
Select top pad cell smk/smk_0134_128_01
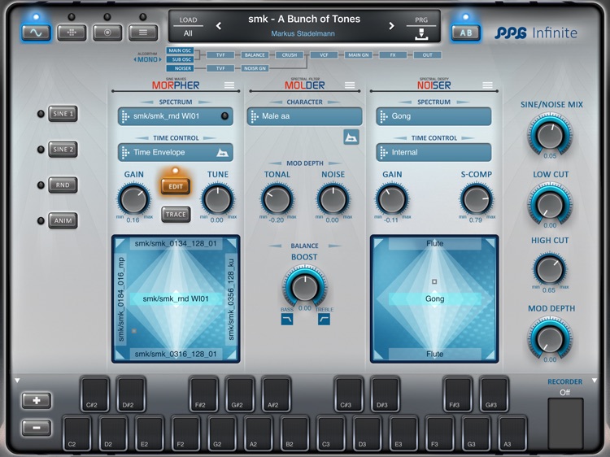tap(176, 244)
